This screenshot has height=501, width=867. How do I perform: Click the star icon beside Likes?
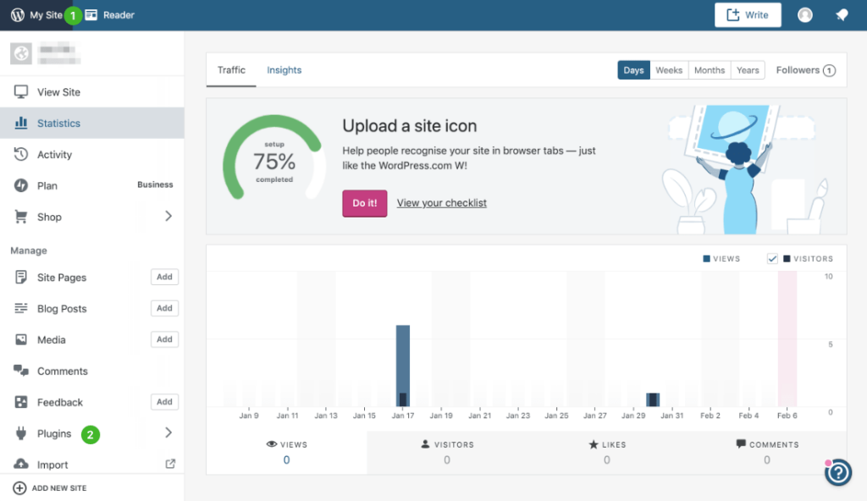pos(594,444)
